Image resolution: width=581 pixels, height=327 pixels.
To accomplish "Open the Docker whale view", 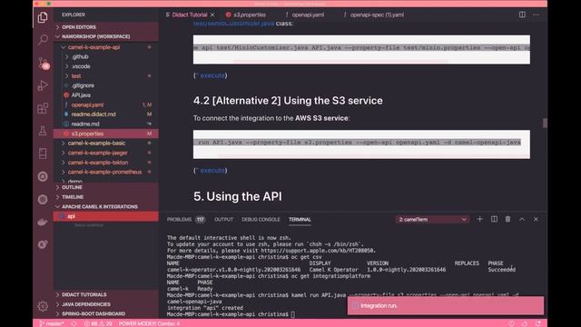I will pyautogui.click(x=43, y=222).
